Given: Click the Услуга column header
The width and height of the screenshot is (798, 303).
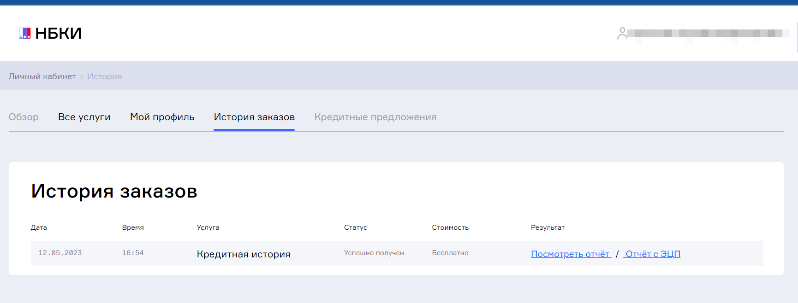Looking at the screenshot, I should pyautogui.click(x=208, y=227).
